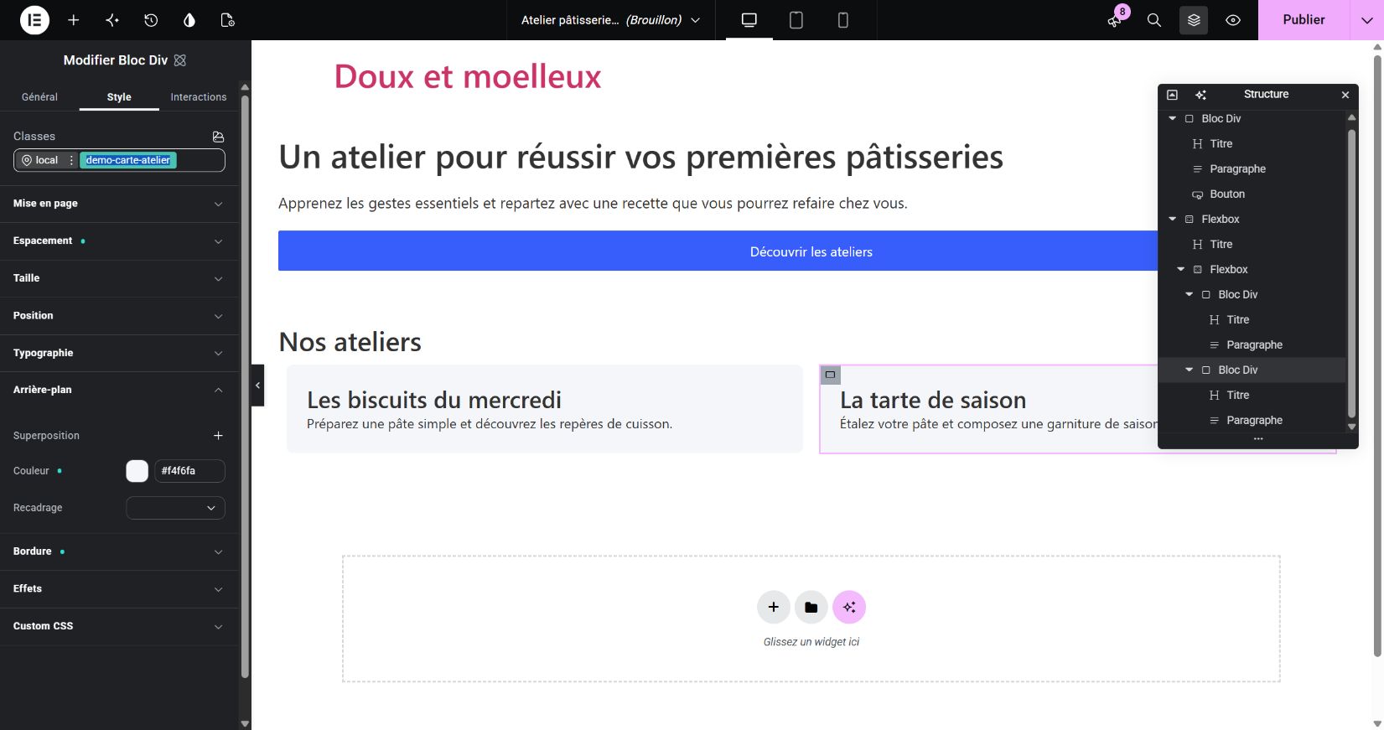
Task: Collapse the Arrière-plan section
Action: click(118, 390)
